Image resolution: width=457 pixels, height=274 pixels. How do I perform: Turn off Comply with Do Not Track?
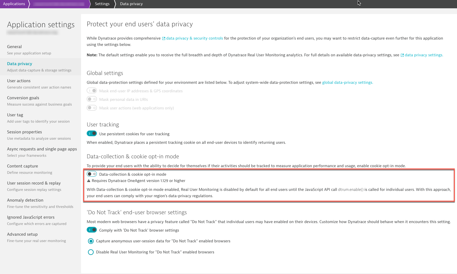click(x=92, y=230)
